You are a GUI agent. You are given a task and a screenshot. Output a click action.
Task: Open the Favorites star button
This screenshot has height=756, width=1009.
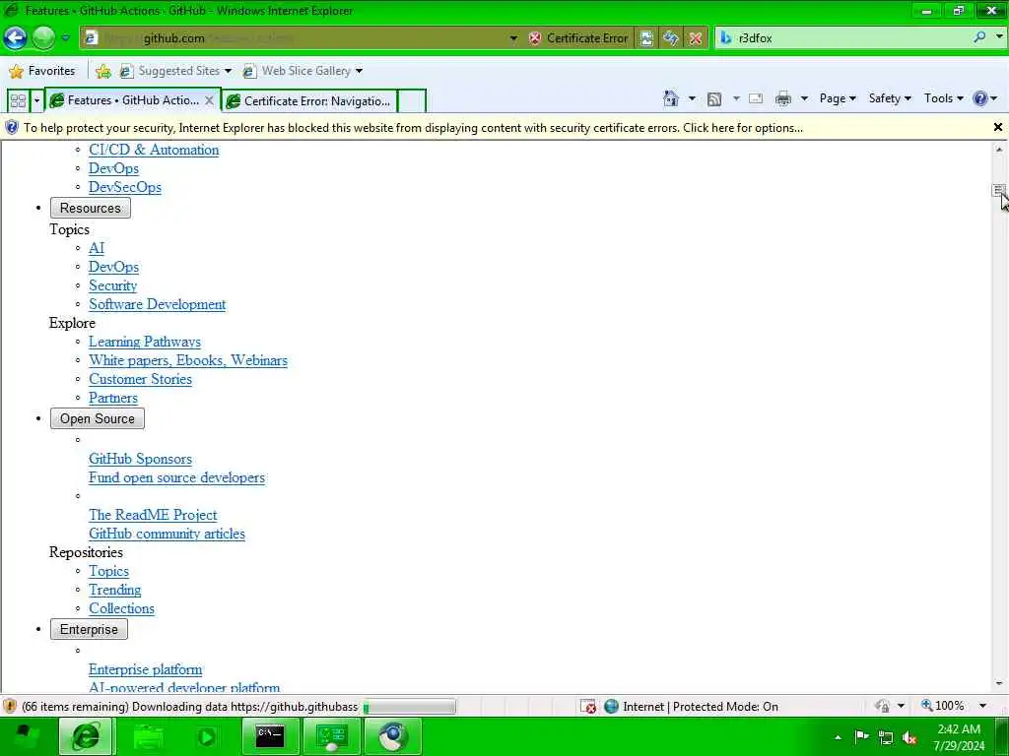tap(42, 71)
